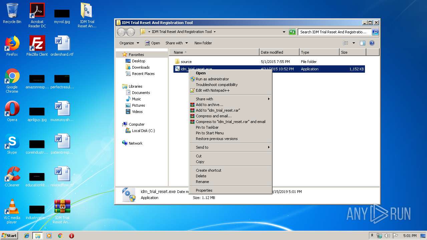
Task: Open Google Chrome desktop shortcut
Action: tap(12, 81)
